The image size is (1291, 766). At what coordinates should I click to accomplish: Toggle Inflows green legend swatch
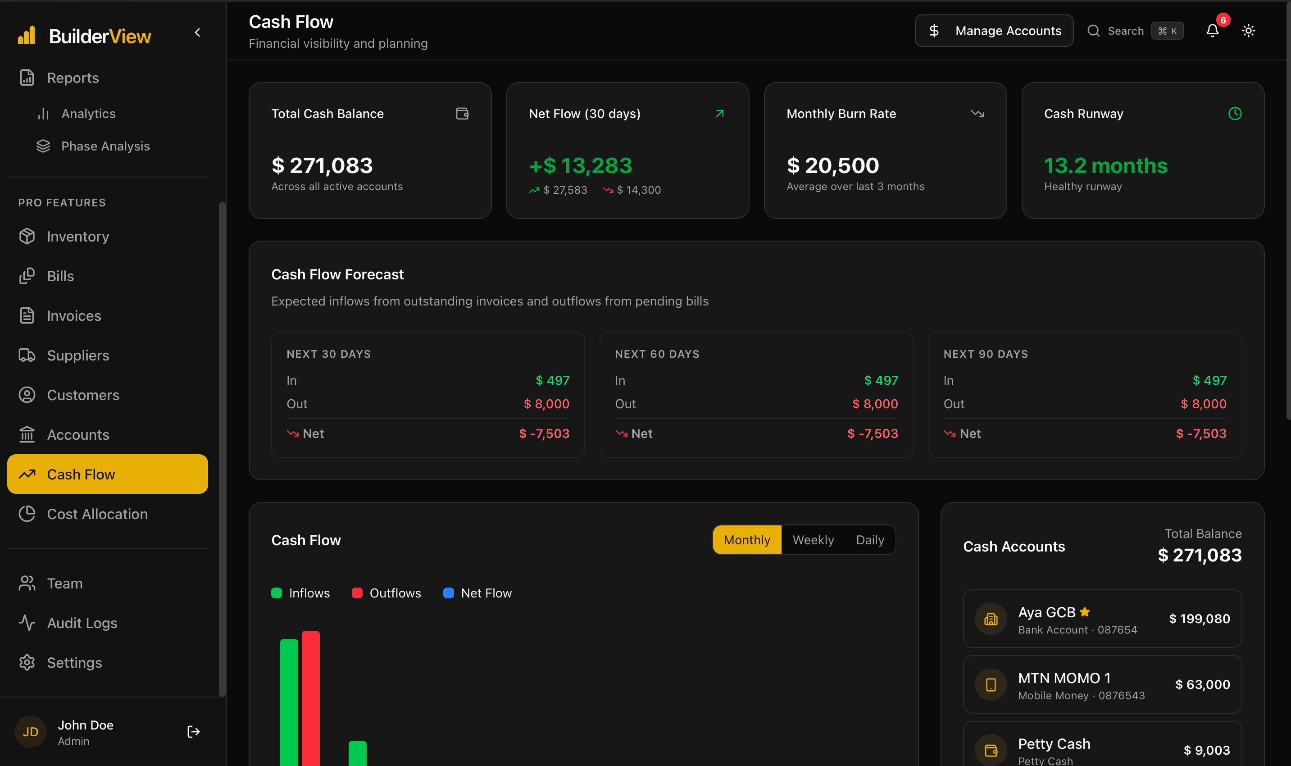[277, 593]
